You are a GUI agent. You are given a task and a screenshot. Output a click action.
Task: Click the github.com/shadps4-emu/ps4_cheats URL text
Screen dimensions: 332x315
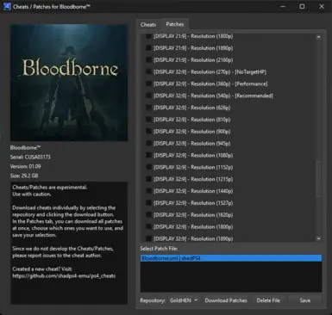(64, 276)
